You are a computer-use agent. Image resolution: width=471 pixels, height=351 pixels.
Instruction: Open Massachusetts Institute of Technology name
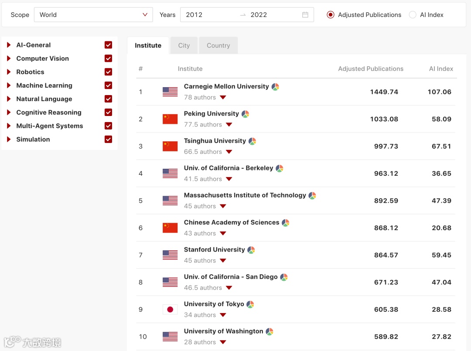coord(245,195)
